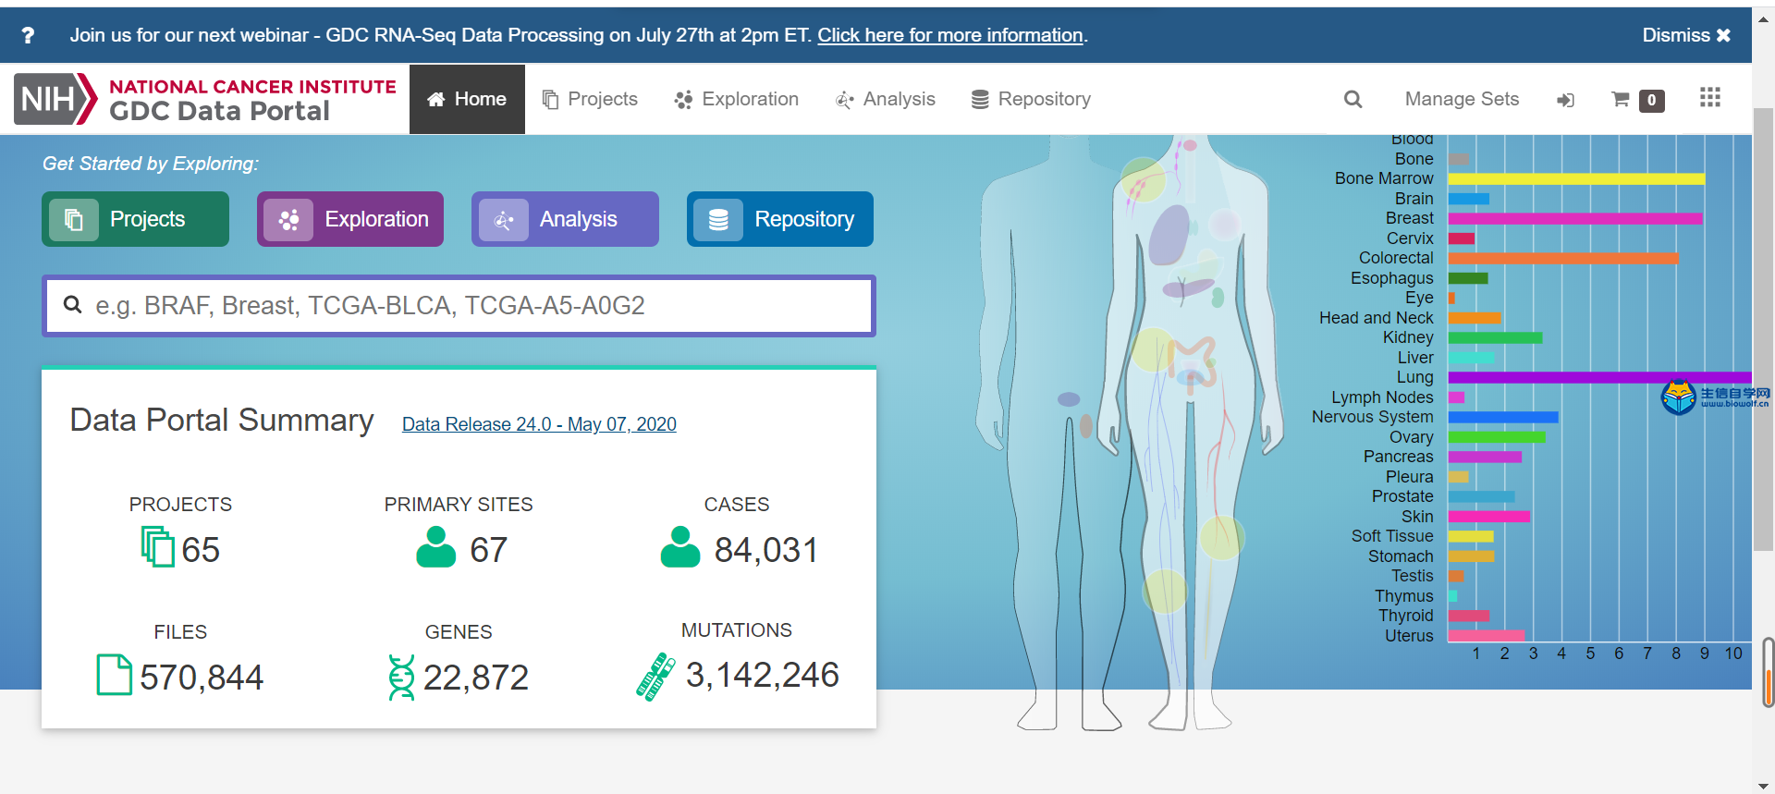Click the Cervix label in the site chart
This screenshot has width=1775, height=794.
pos(1410,238)
